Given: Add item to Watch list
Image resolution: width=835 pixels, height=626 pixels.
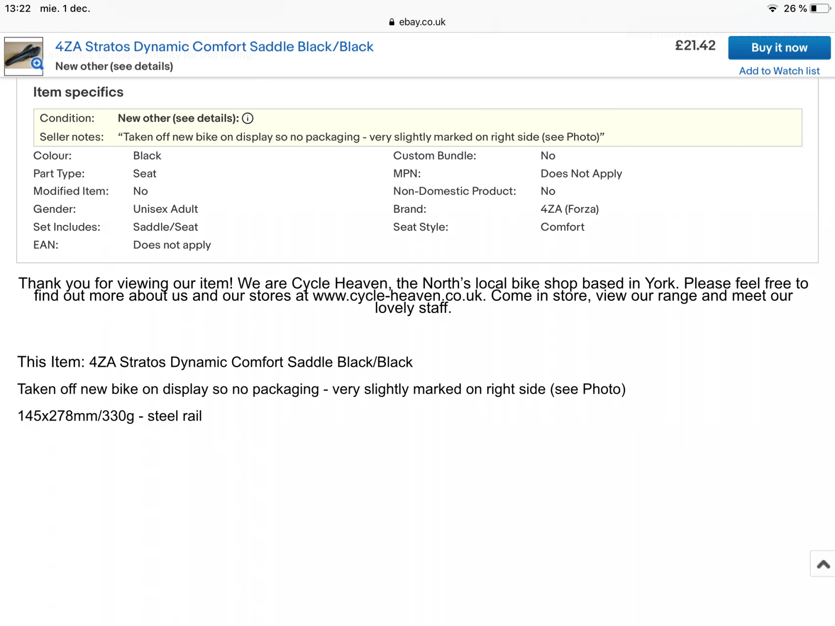Looking at the screenshot, I should [x=779, y=71].
